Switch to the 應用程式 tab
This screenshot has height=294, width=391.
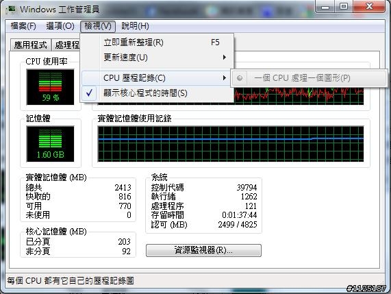(30, 45)
